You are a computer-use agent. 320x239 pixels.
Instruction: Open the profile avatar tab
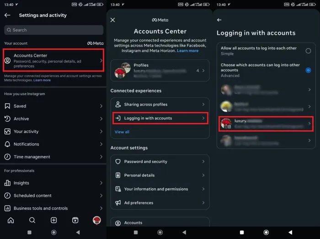click(97, 220)
